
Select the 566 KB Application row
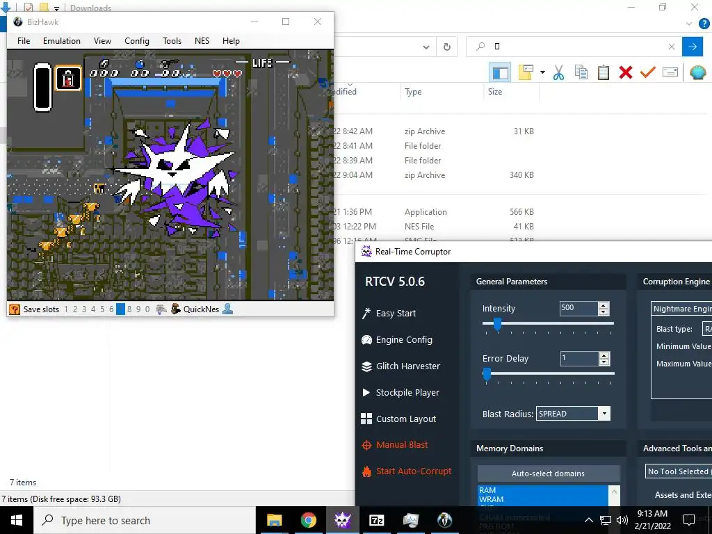[x=433, y=212]
